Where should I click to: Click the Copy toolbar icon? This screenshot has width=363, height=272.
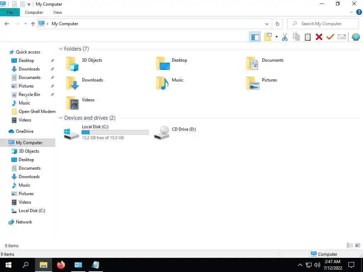(x=296, y=37)
